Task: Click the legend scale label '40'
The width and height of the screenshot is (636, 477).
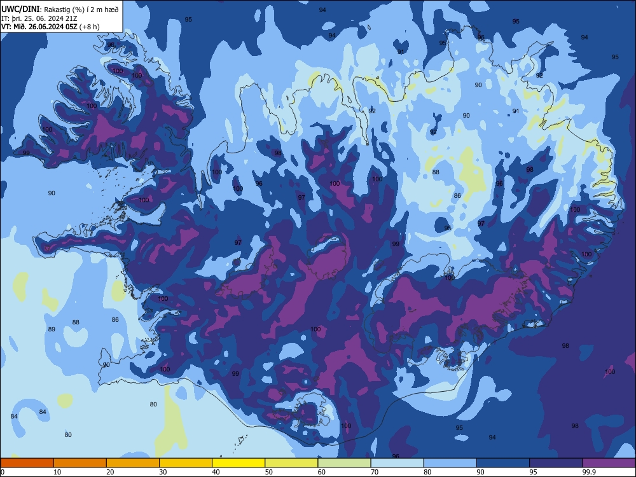Action: point(216,472)
